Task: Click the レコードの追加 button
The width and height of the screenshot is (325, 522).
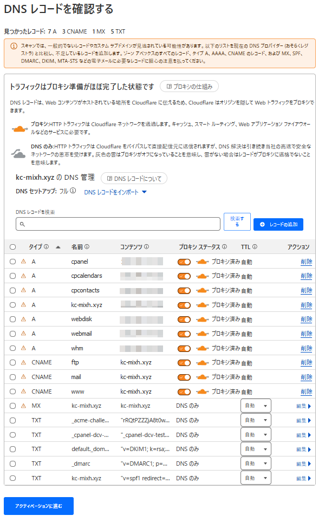Action: point(278,224)
